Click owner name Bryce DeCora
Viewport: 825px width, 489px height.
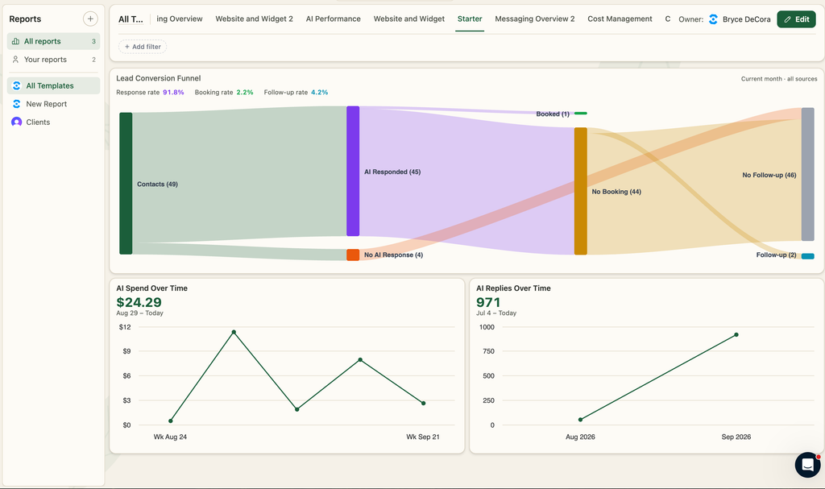pos(747,19)
